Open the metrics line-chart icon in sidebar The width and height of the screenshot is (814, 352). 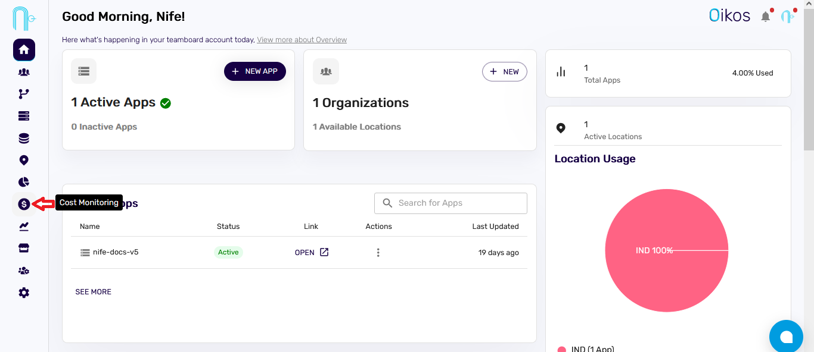click(x=23, y=226)
